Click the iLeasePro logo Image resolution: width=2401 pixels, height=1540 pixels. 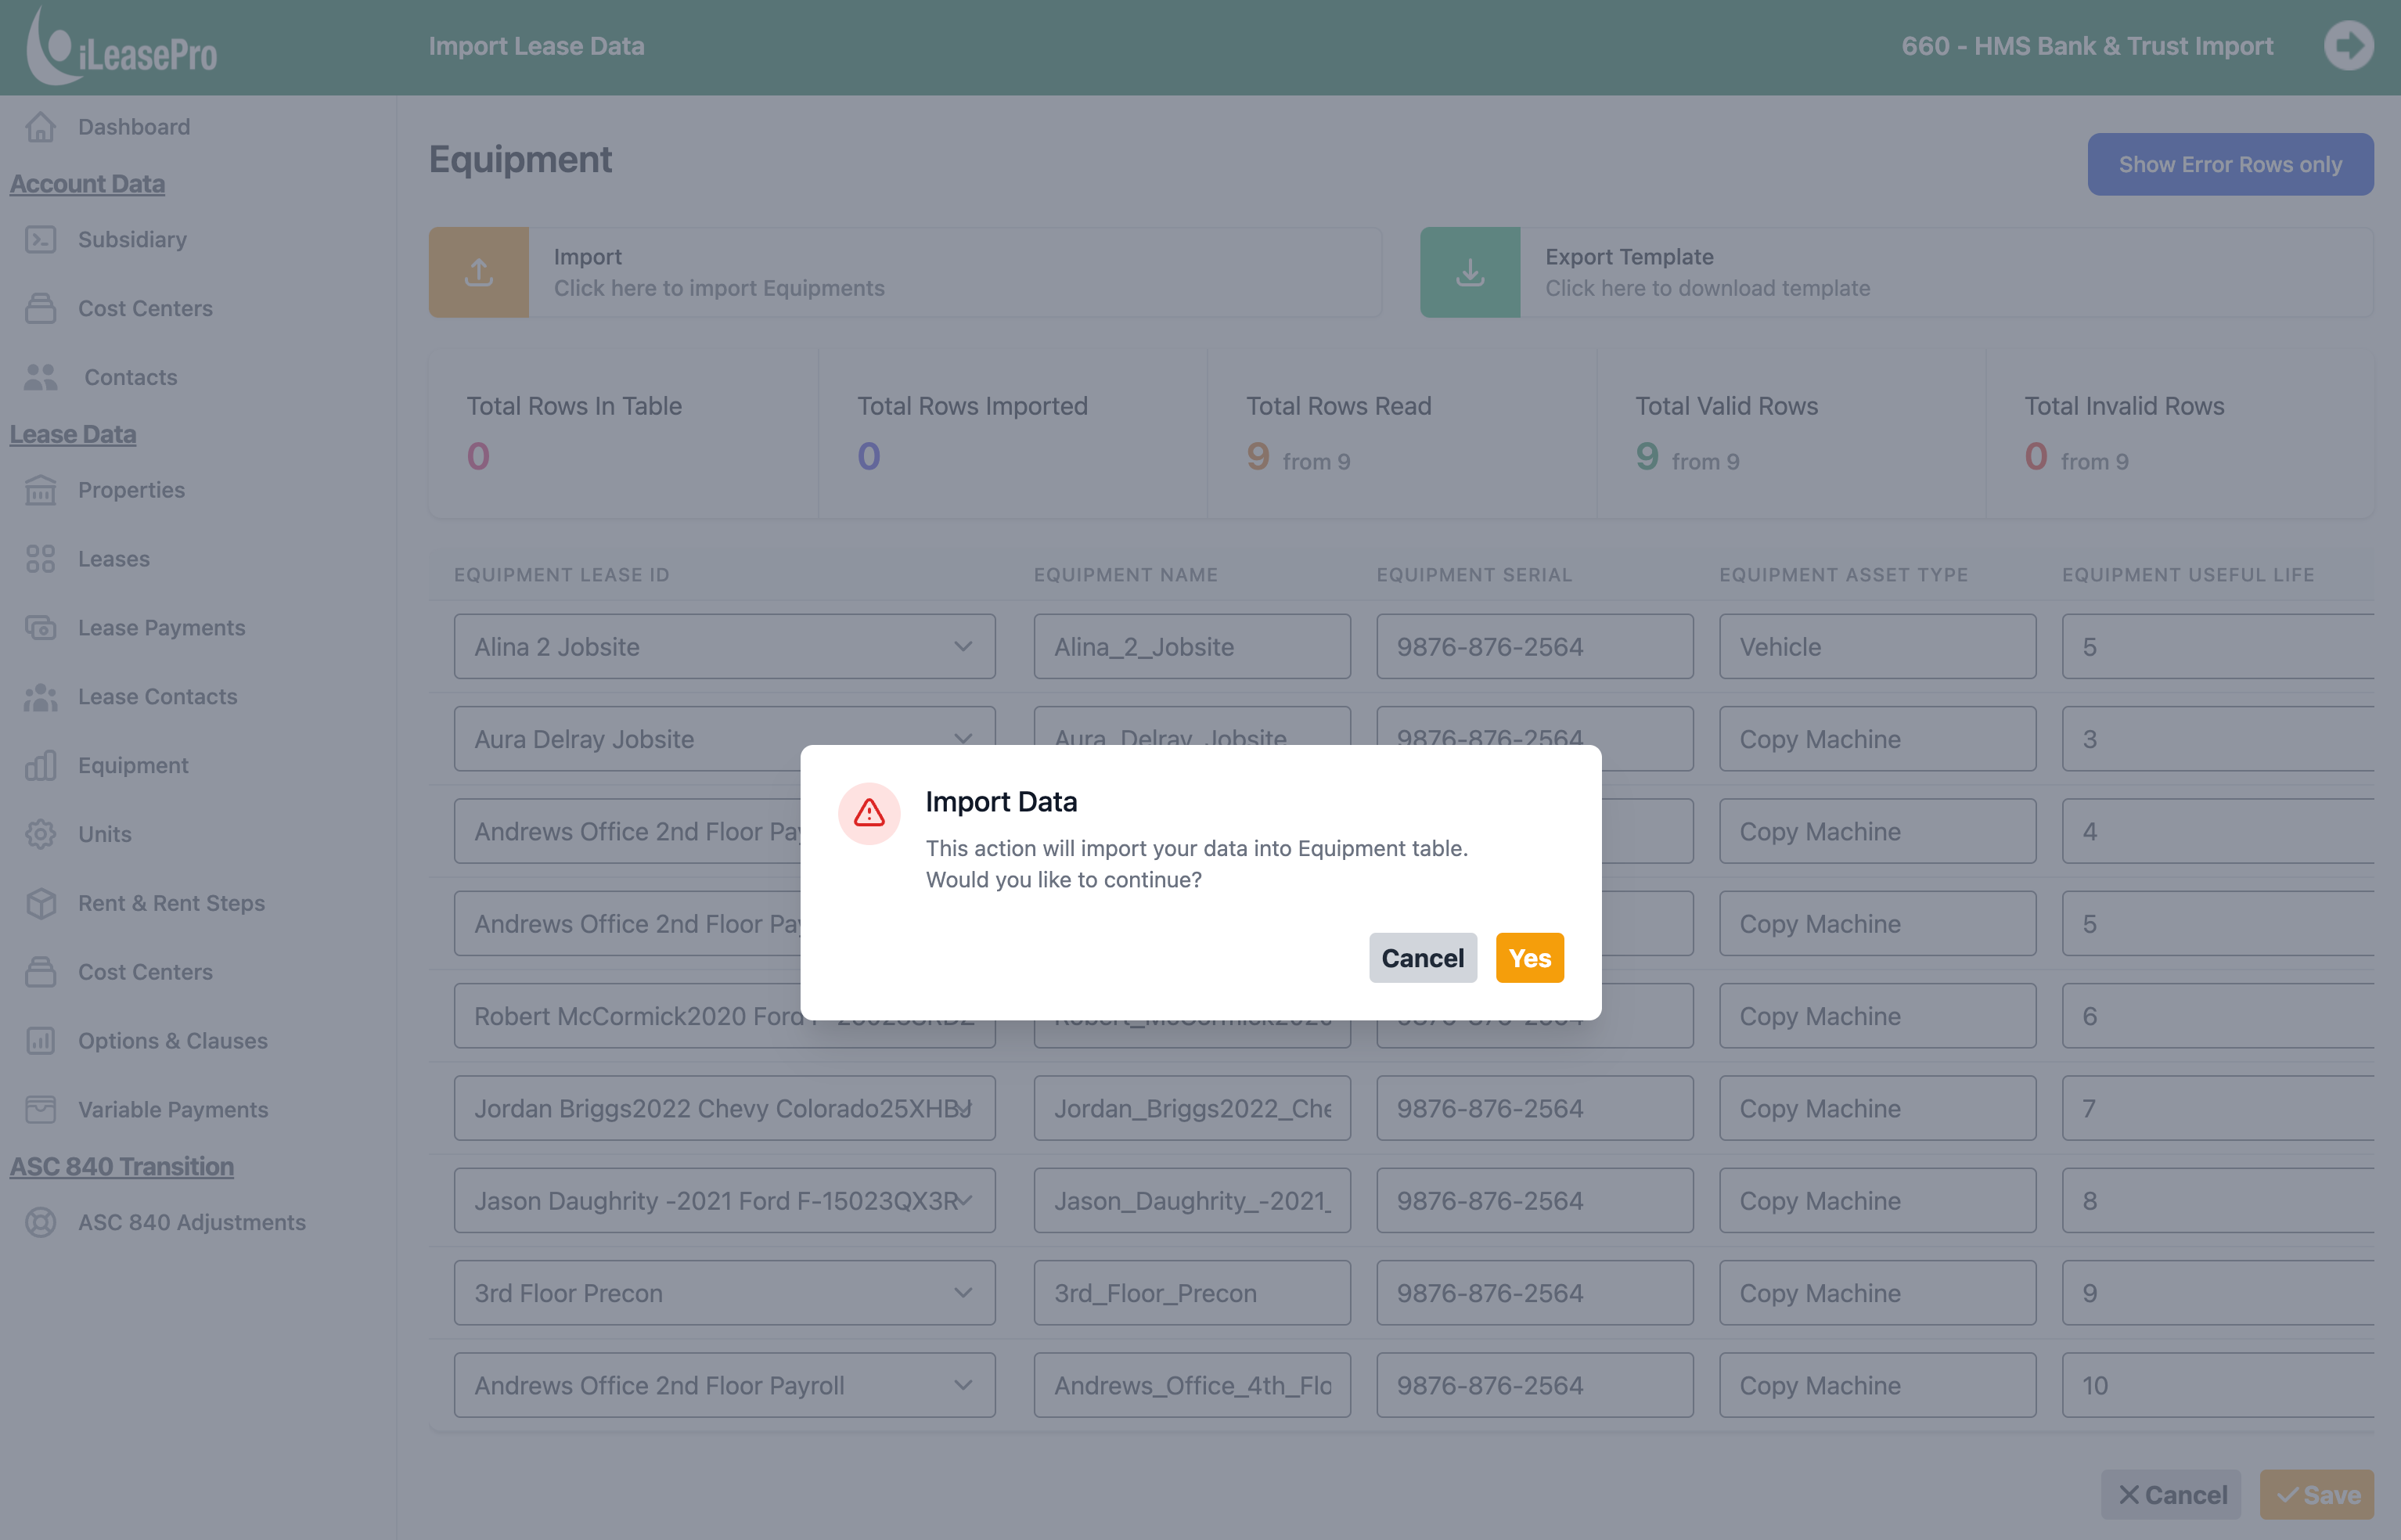[x=121, y=46]
